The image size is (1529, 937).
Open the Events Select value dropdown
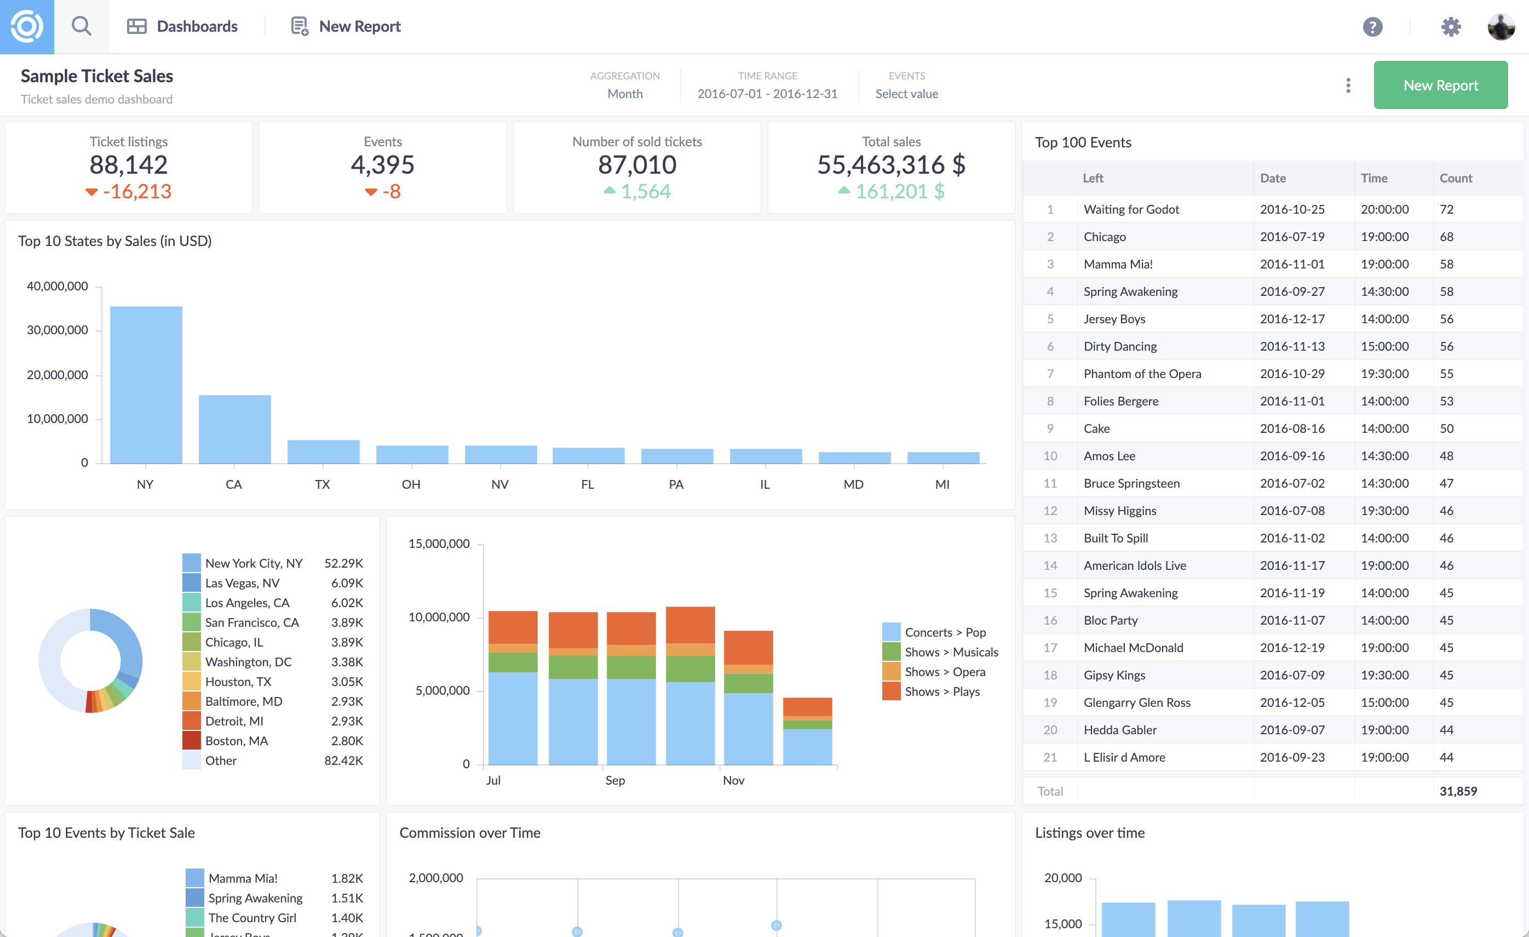[x=906, y=85]
